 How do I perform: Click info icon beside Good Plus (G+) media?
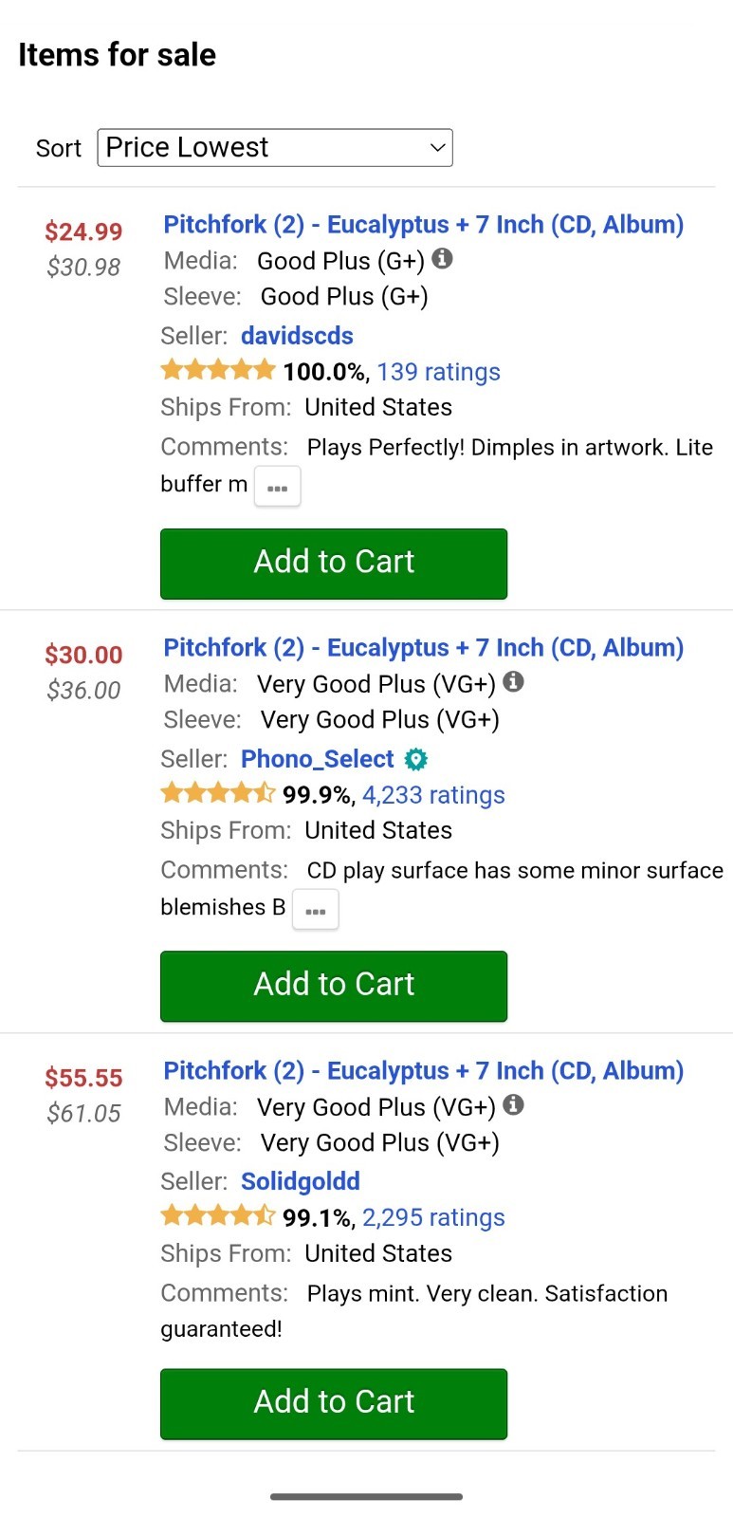[x=442, y=258]
